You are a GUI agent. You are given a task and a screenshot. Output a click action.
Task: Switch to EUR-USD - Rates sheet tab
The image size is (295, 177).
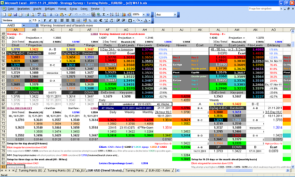pos(159,170)
